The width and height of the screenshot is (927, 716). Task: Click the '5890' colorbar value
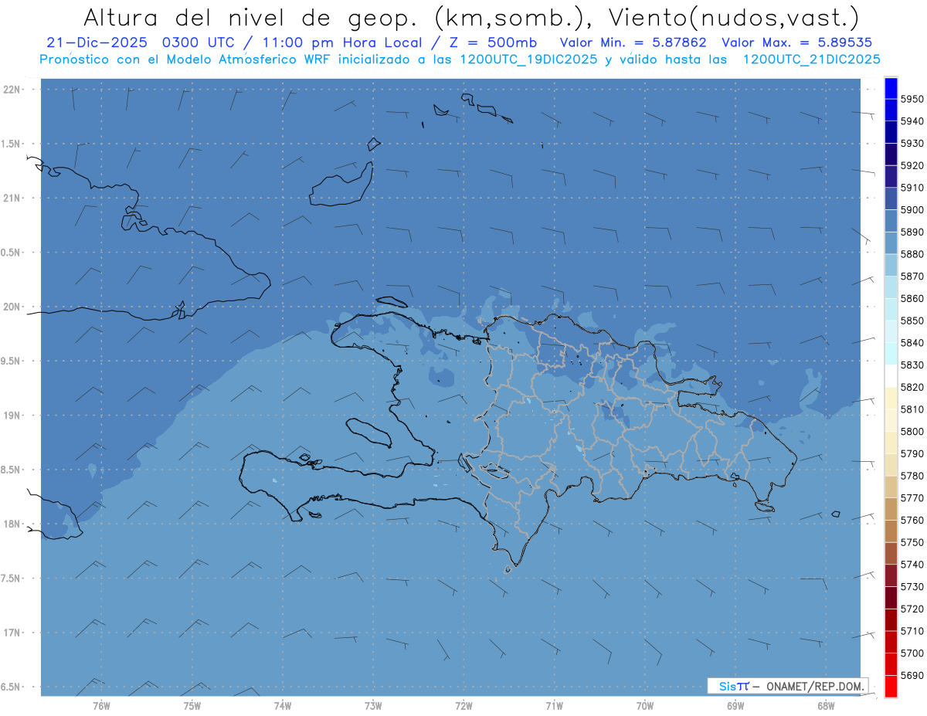(x=912, y=232)
